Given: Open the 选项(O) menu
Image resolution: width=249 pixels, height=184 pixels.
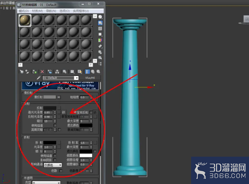Looking at the screenshot, I should (64, 11).
